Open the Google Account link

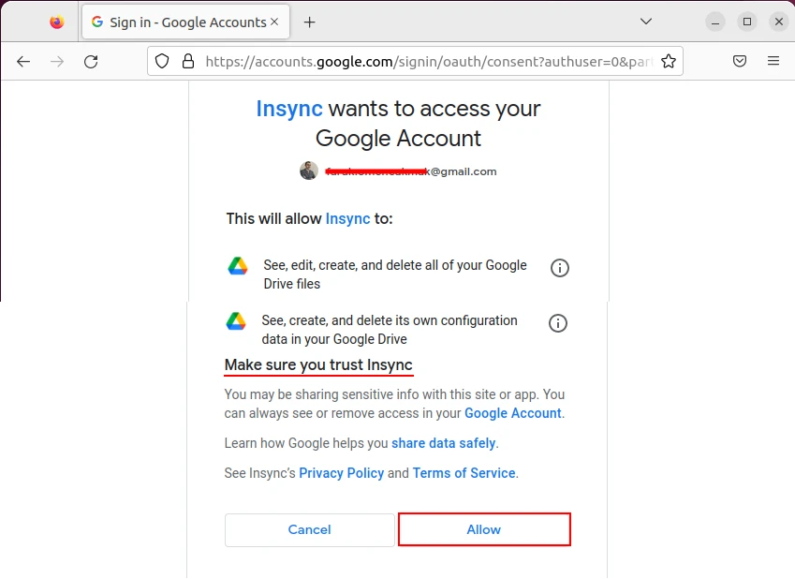(512, 413)
